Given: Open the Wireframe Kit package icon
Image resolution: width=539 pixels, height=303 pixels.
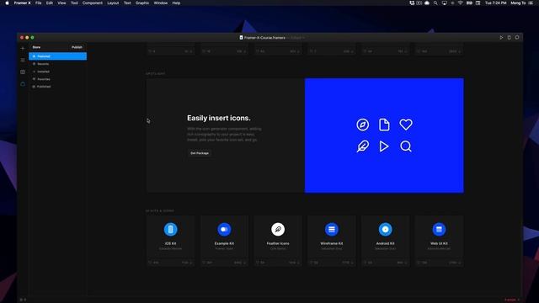Looking at the screenshot, I should 331,229.
